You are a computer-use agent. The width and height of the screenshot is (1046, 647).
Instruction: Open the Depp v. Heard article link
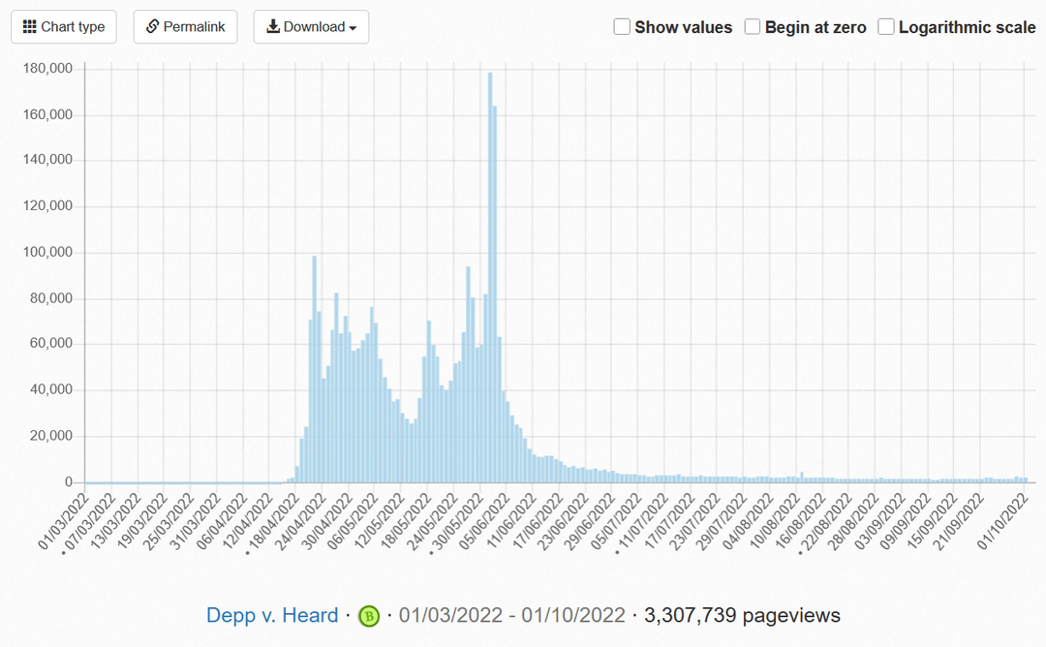272,615
